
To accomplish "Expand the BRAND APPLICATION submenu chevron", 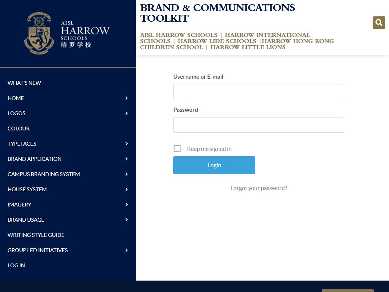I will pyautogui.click(x=127, y=159).
